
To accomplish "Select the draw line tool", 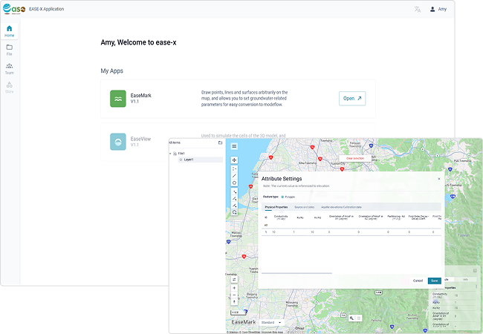I will (234, 176).
